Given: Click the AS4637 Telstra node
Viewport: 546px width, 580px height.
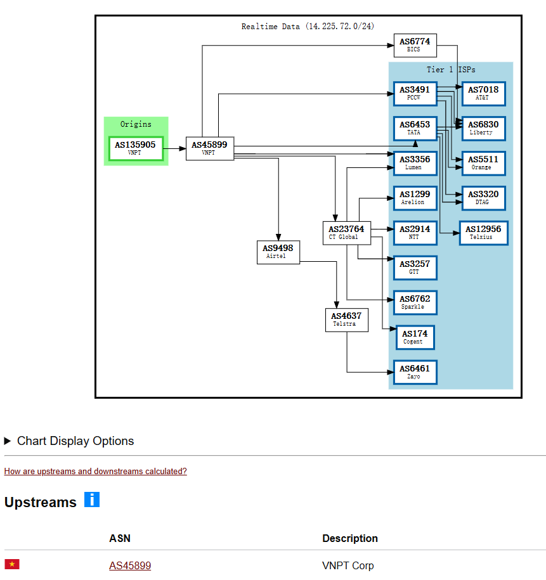Looking at the screenshot, I should coord(346,320).
